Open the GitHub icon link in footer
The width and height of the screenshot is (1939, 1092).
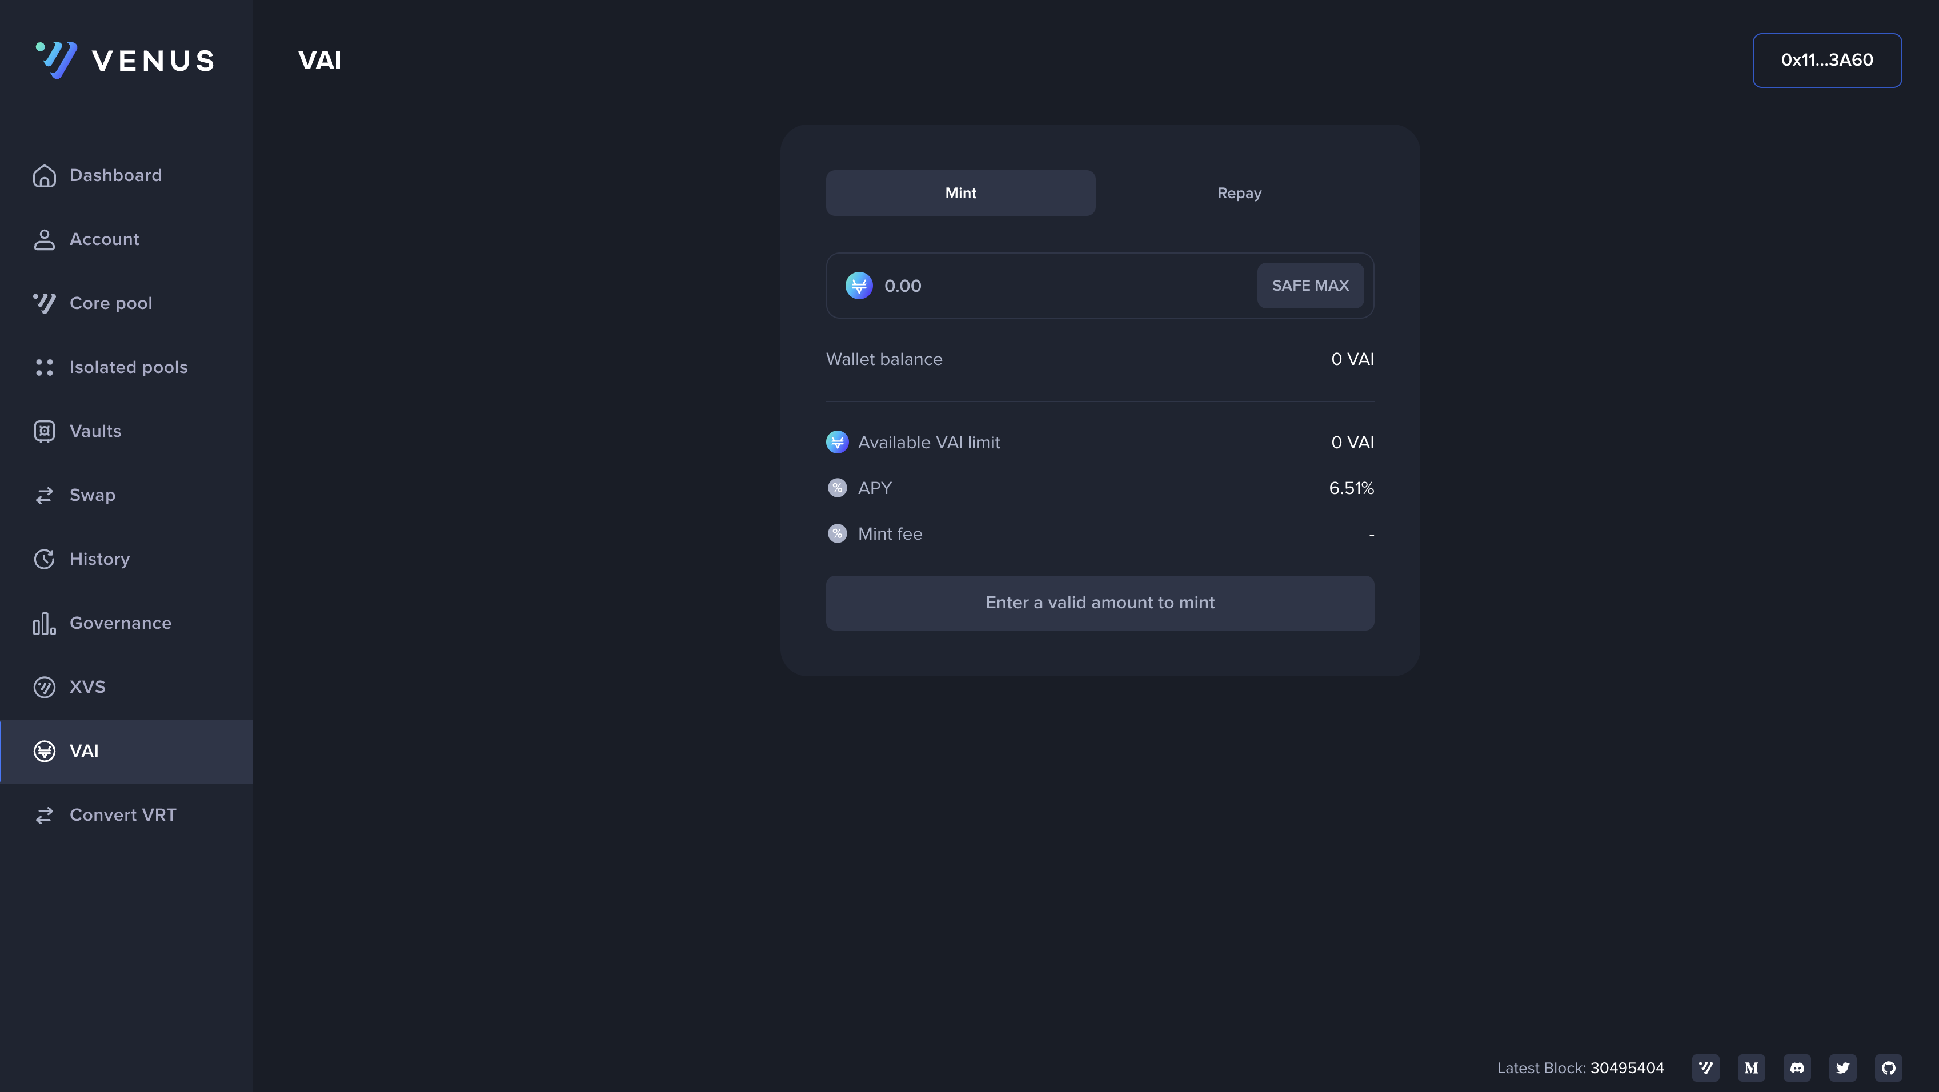(x=1888, y=1068)
